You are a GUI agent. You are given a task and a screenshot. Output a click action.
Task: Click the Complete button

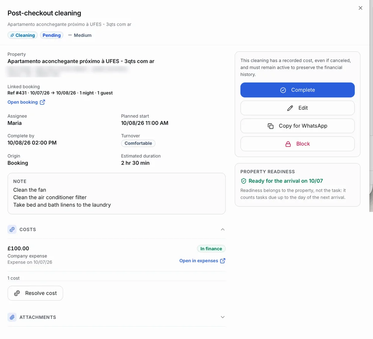click(297, 90)
